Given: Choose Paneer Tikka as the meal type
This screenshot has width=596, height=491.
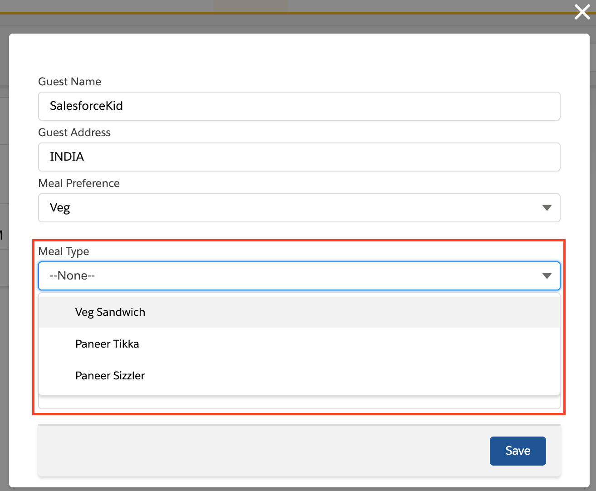Looking at the screenshot, I should click(107, 344).
